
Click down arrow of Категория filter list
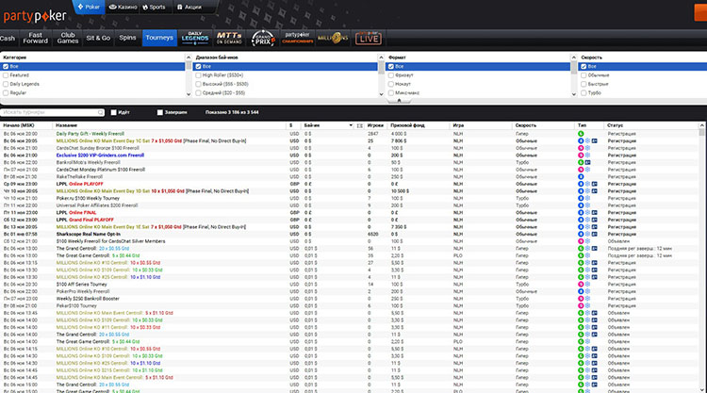pyautogui.click(x=189, y=94)
